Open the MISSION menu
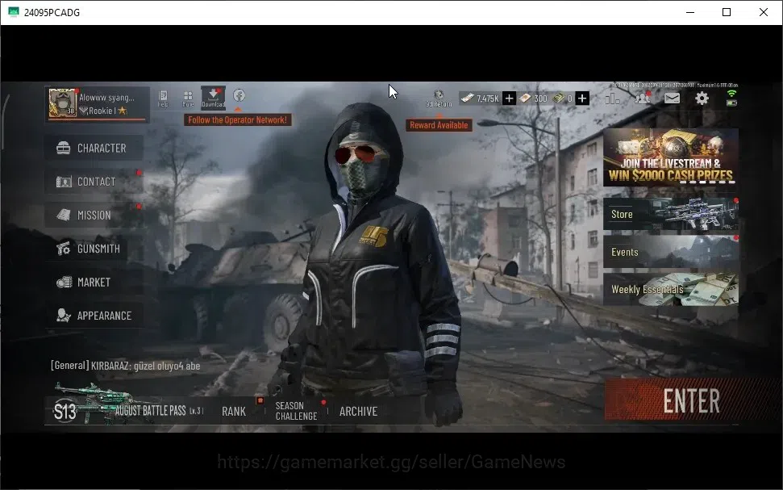Image resolution: width=783 pixels, height=490 pixels. click(x=94, y=215)
